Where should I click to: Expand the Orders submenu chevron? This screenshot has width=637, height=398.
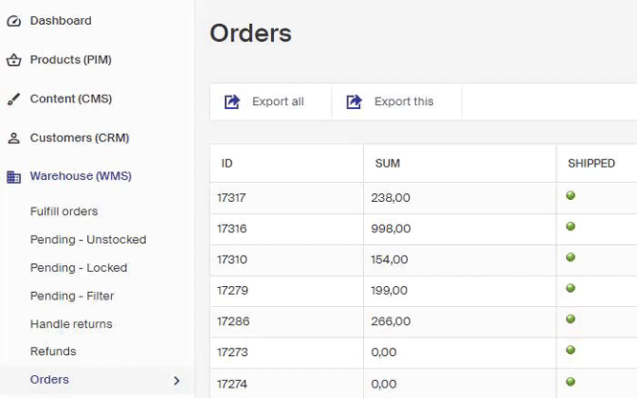pos(176,381)
